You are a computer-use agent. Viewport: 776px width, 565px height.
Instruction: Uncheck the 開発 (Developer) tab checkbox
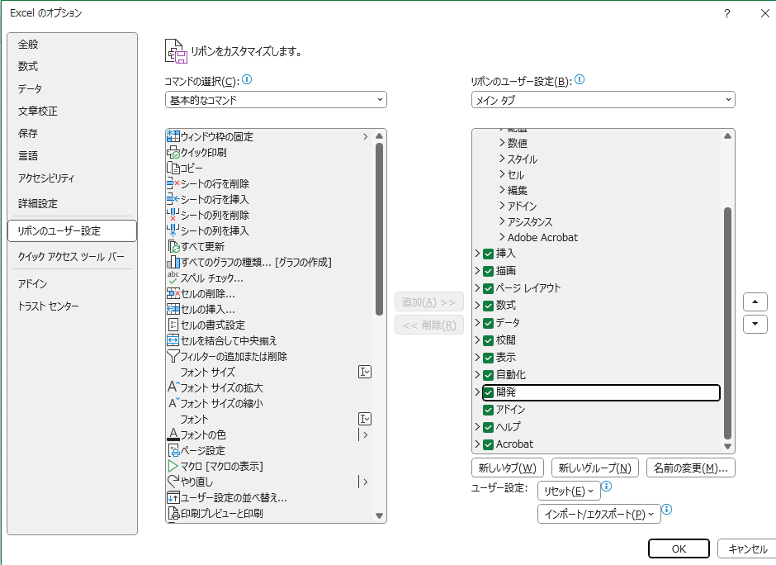pyautogui.click(x=490, y=392)
